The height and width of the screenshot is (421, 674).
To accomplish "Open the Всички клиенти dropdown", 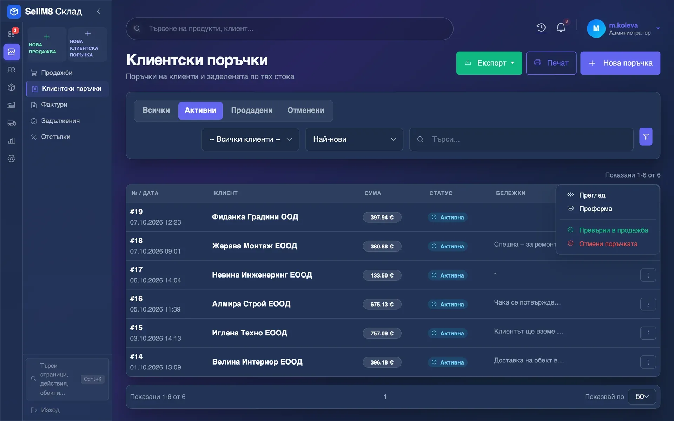I will pos(250,139).
